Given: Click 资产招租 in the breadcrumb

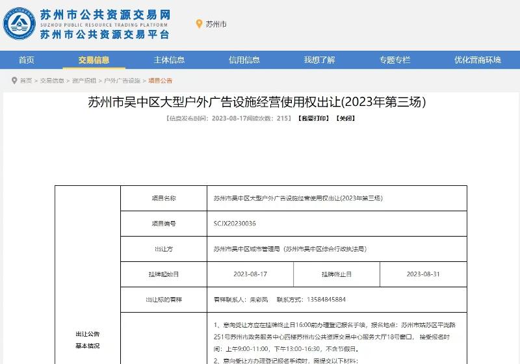Looking at the screenshot, I should click(x=84, y=81).
